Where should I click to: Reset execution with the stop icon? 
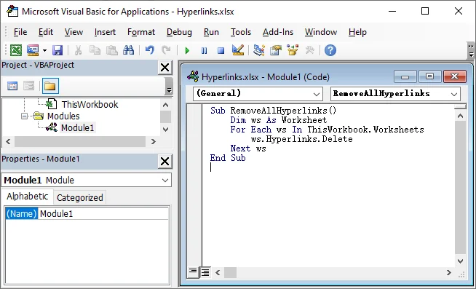pyautogui.click(x=221, y=50)
